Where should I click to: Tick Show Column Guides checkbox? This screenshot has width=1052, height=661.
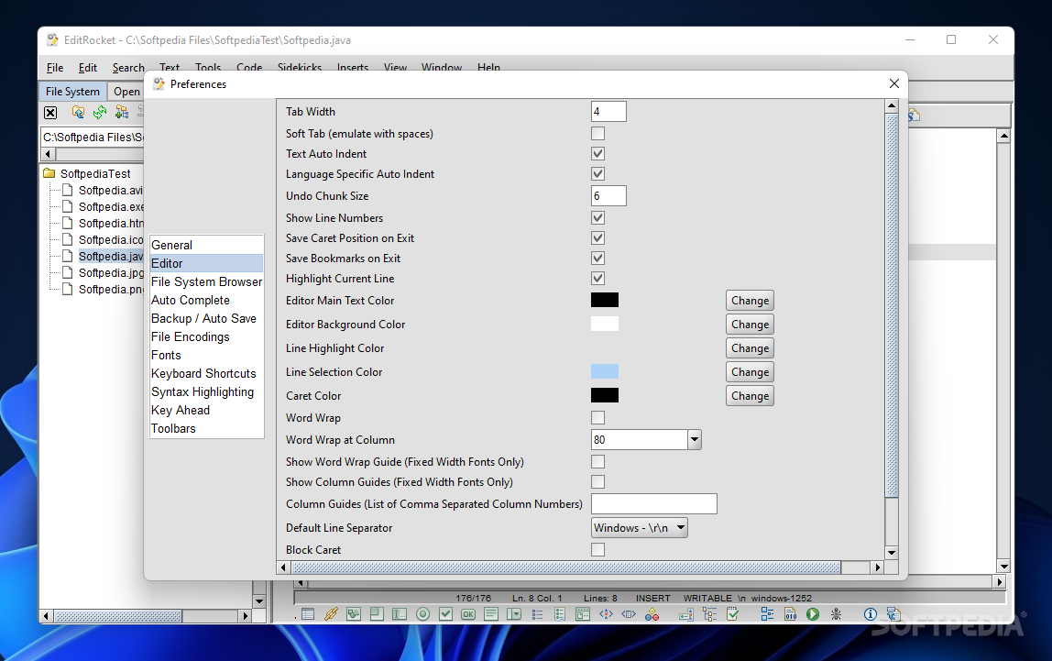[597, 482]
